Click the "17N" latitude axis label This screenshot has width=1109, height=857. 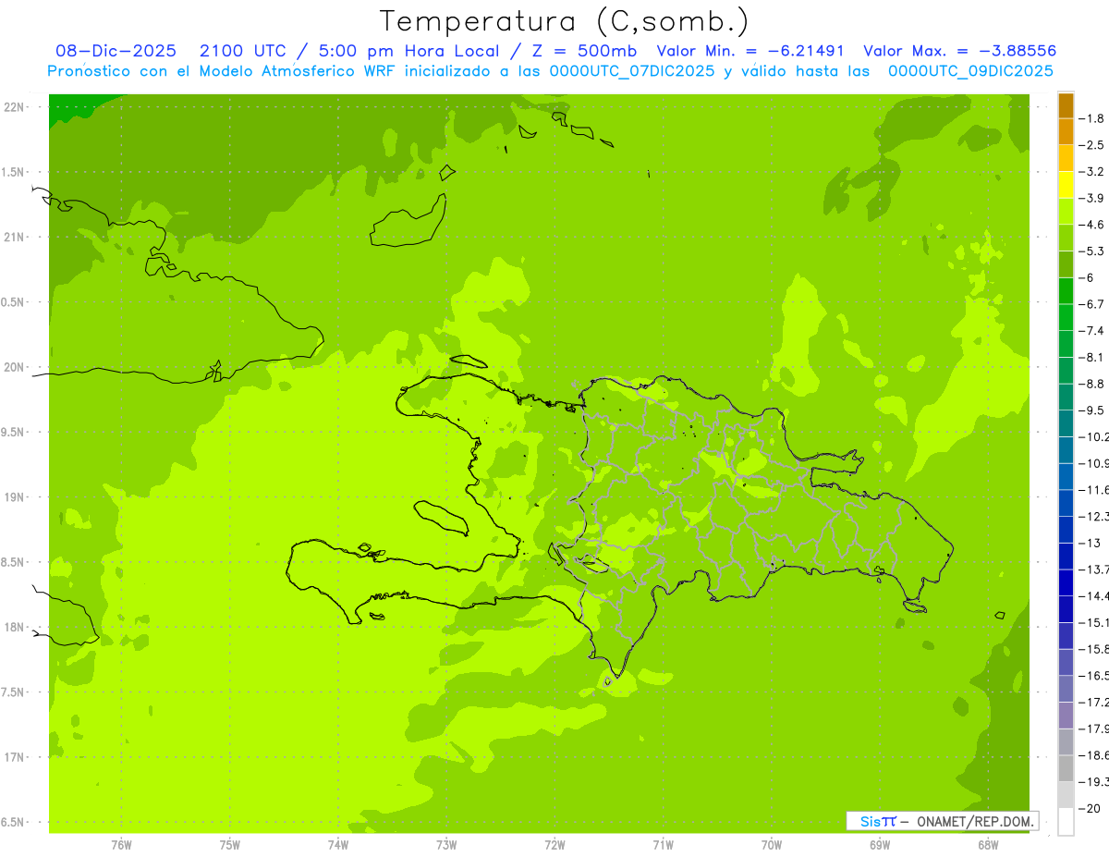click(13, 757)
